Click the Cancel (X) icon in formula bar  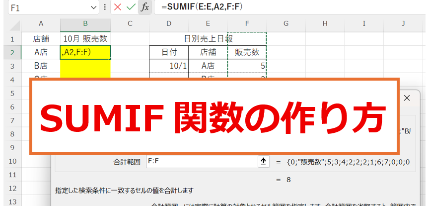coord(118,7)
